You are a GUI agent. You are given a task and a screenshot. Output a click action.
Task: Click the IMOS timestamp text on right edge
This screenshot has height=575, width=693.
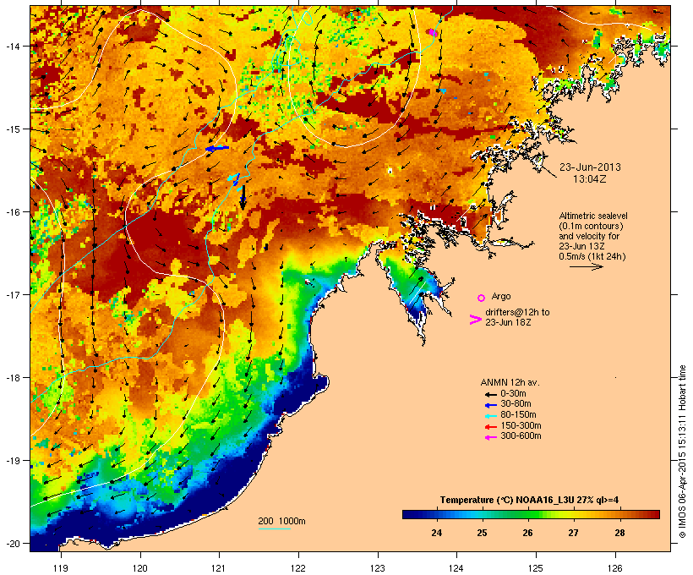coord(682,452)
